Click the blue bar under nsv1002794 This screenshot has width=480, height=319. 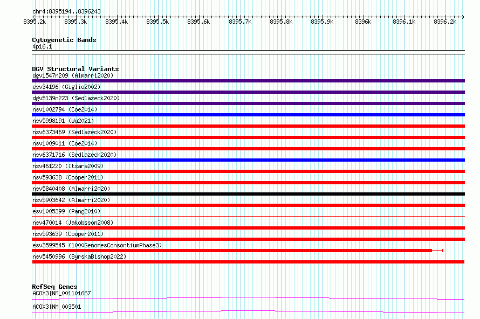(x=248, y=115)
